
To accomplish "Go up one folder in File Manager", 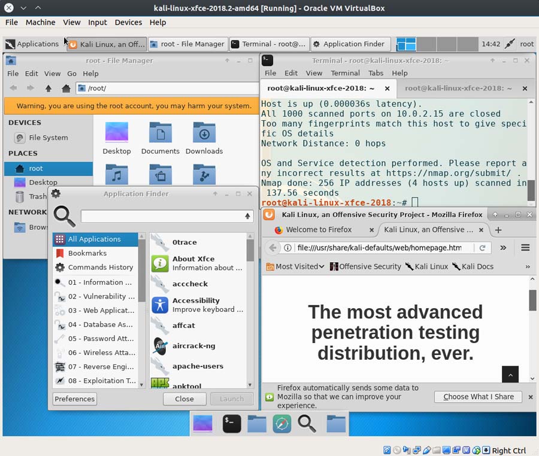I will (x=49, y=88).
